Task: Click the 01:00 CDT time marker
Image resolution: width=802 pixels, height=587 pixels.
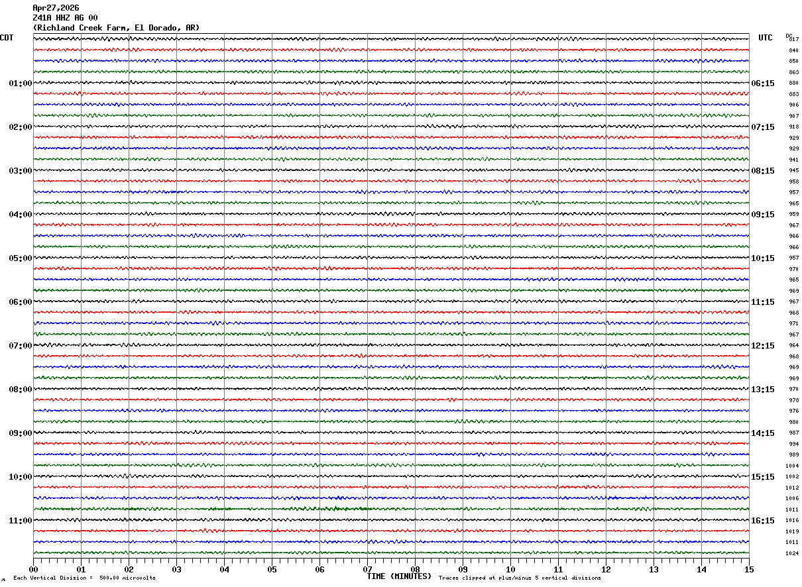Action: click(x=20, y=83)
